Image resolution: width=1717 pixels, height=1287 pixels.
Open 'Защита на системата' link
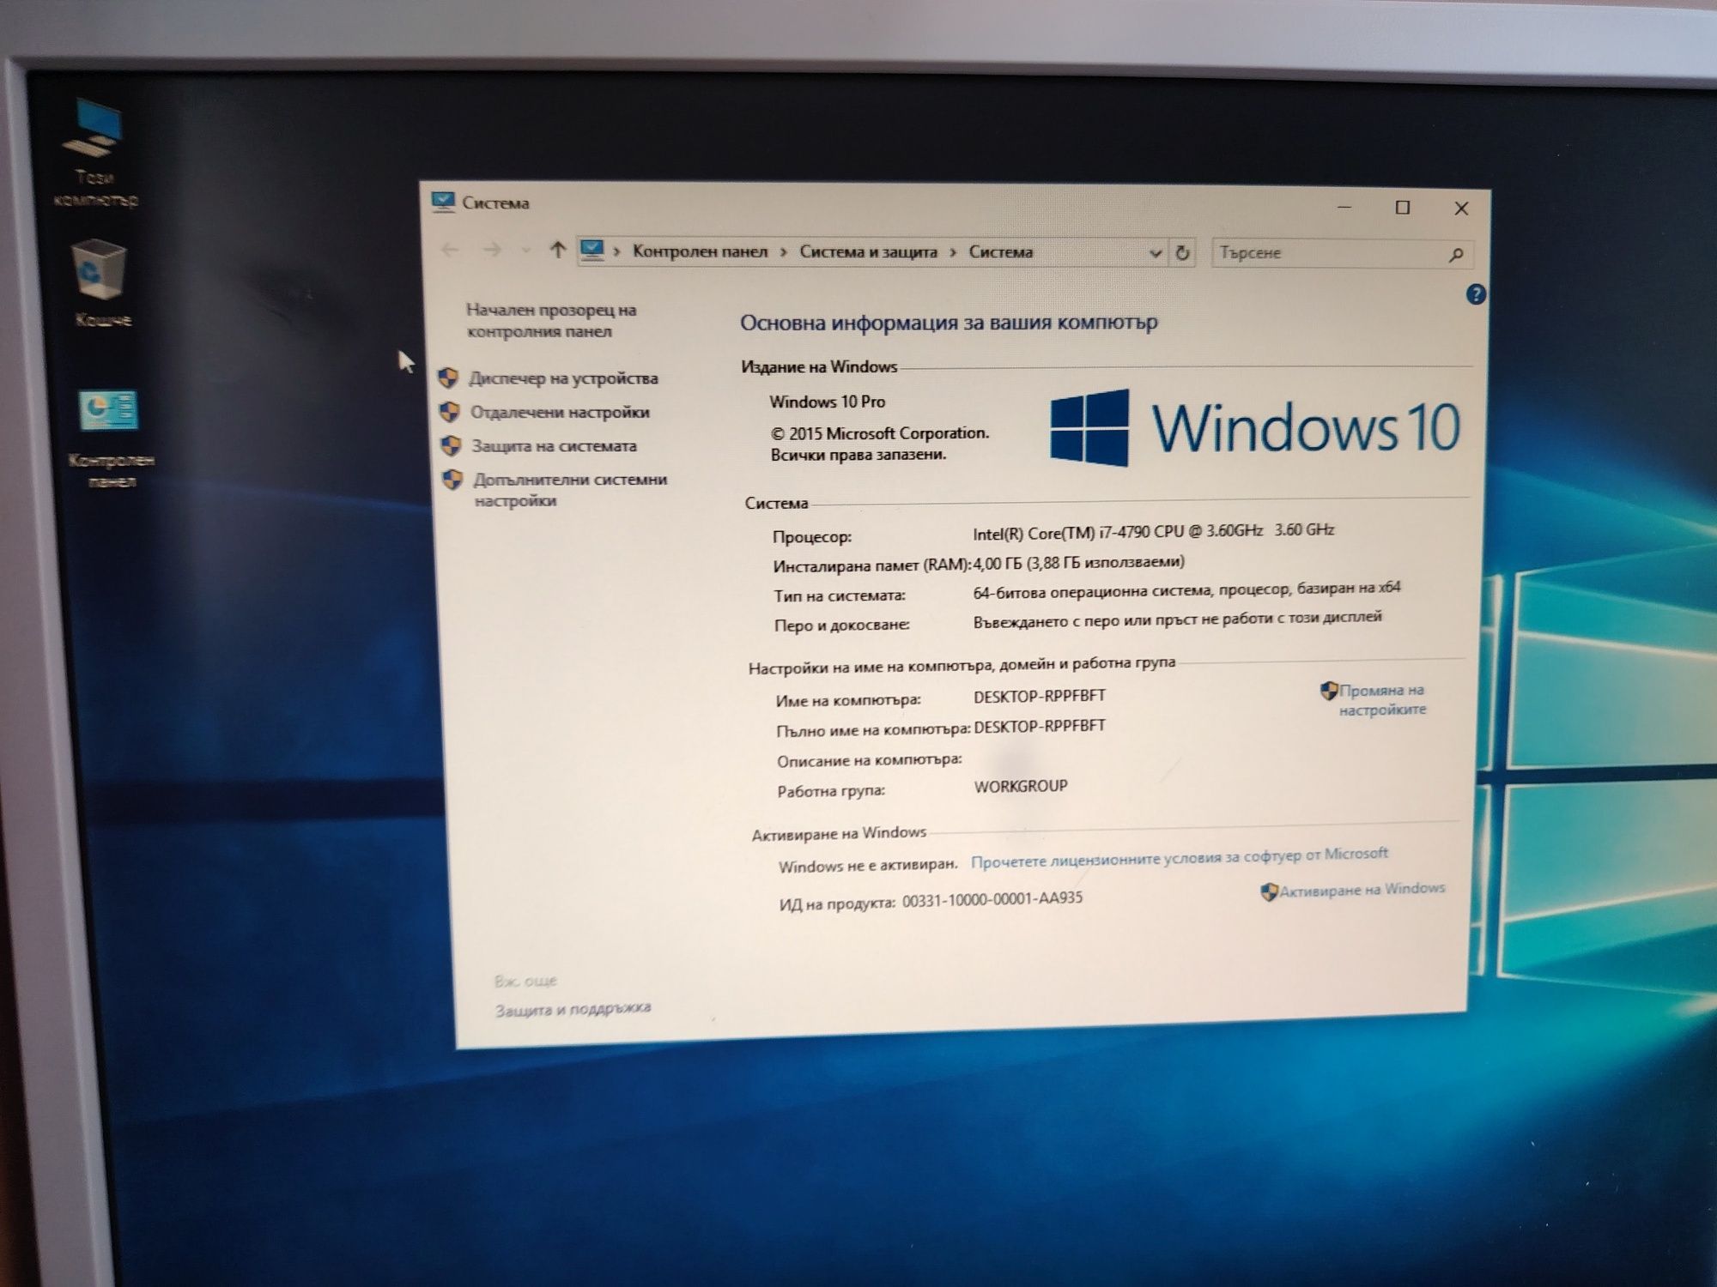[554, 446]
